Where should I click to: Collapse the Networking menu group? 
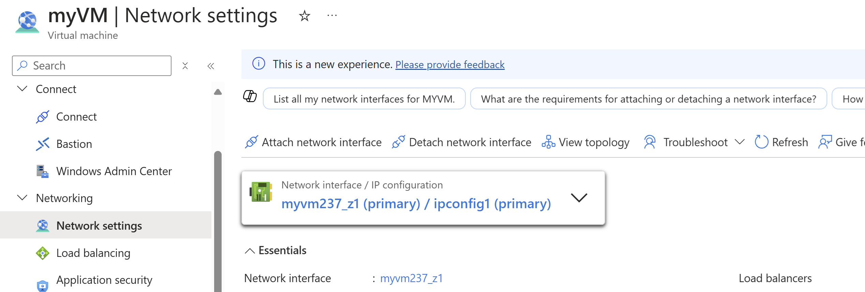23,198
